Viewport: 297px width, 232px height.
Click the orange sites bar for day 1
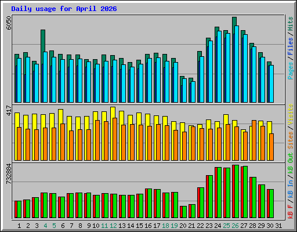[x=19, y=144]
